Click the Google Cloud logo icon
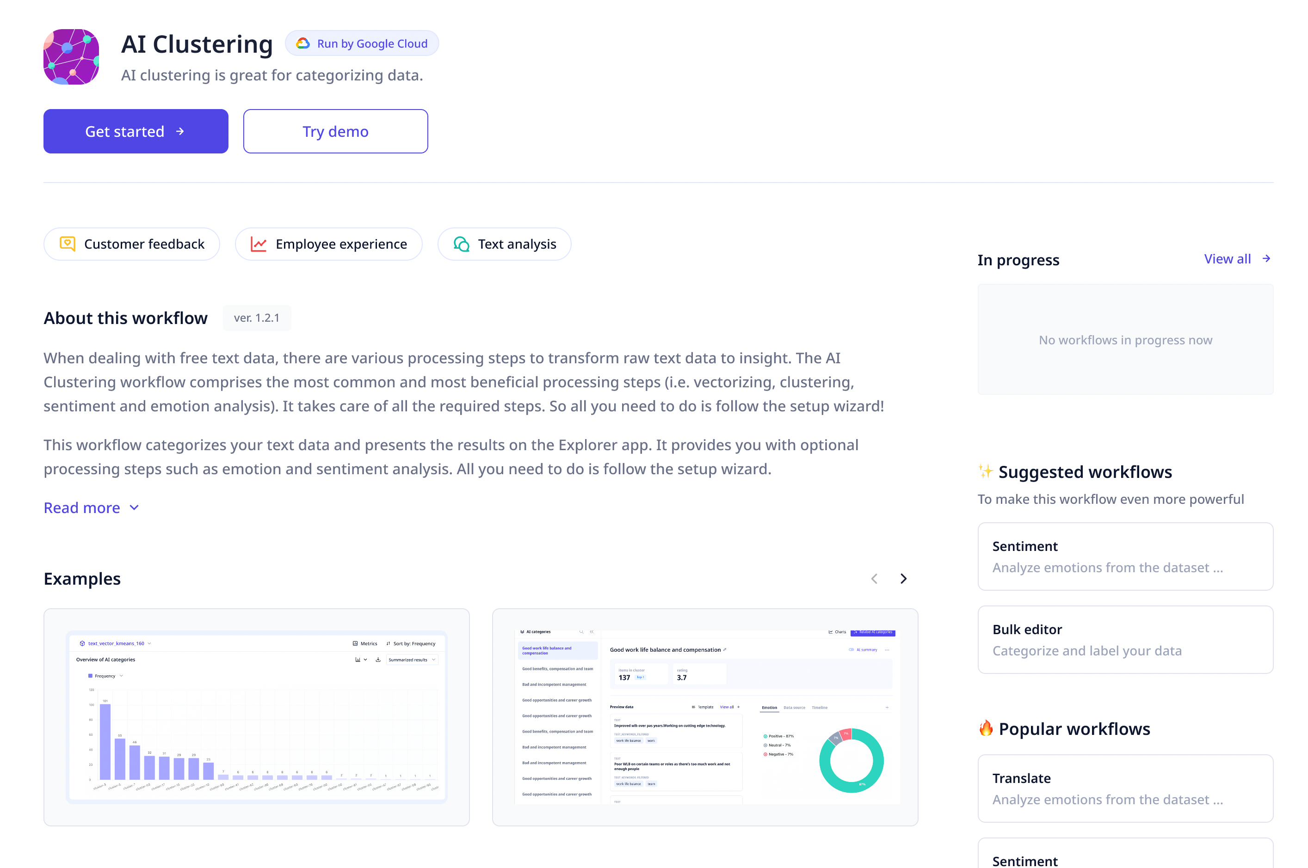Image resolution: width=1308 pixels, height=868 pixels. [302, 43]
